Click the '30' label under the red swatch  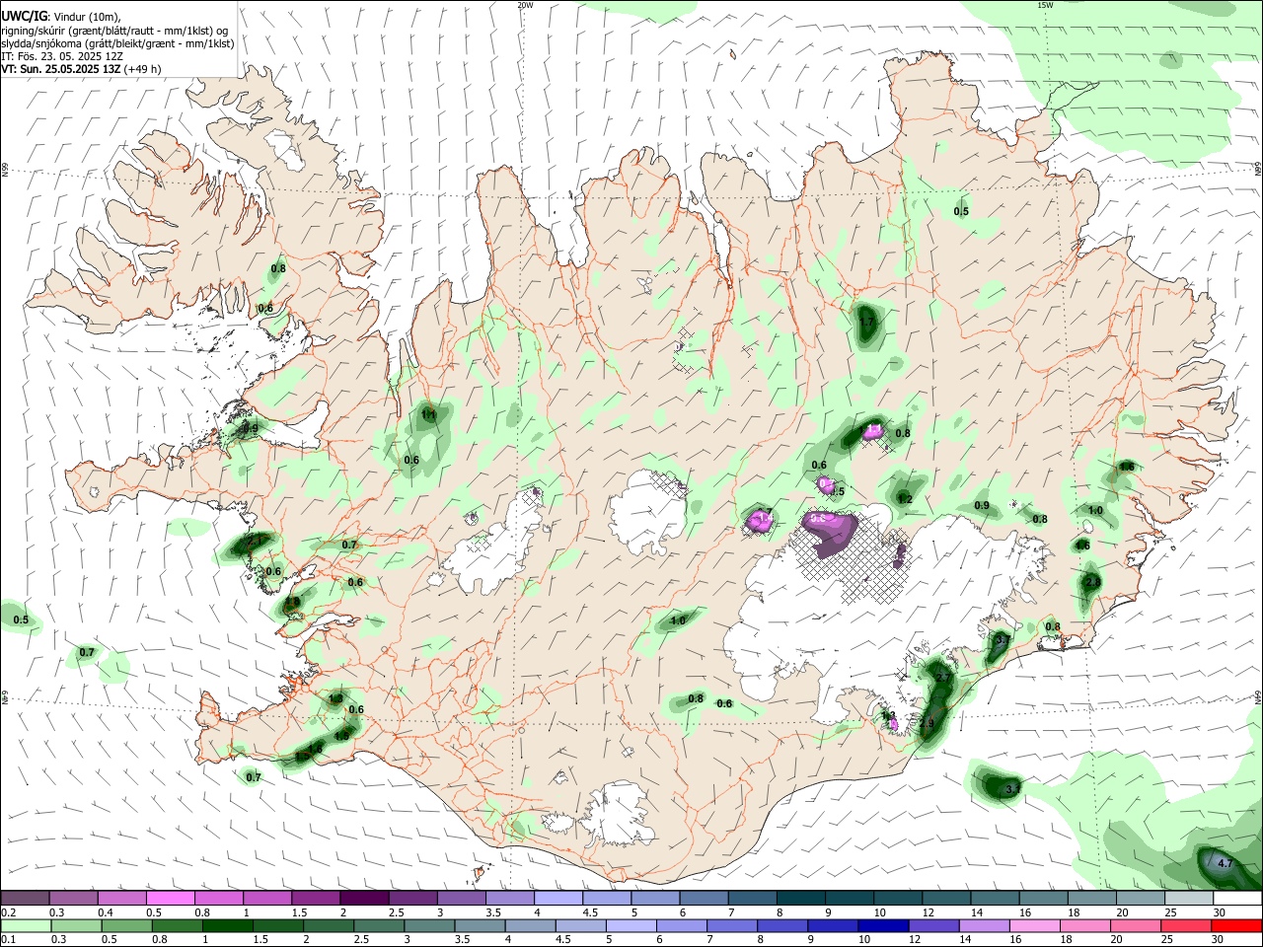[x=1220, y=940]
